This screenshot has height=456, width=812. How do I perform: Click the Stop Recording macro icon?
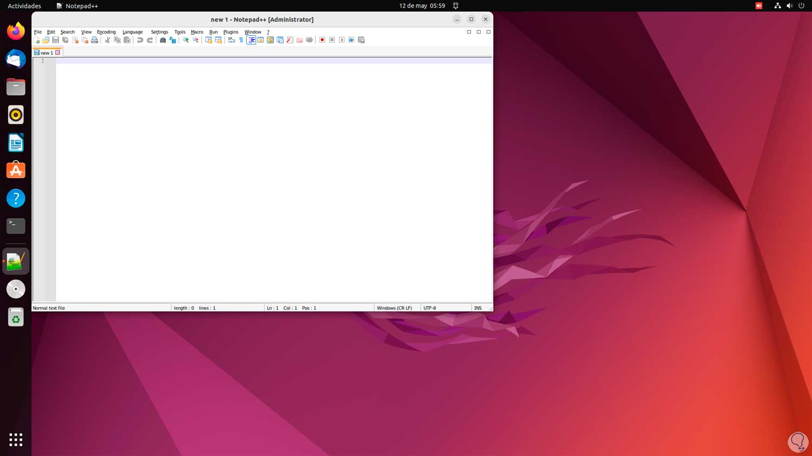click(332, 40)
